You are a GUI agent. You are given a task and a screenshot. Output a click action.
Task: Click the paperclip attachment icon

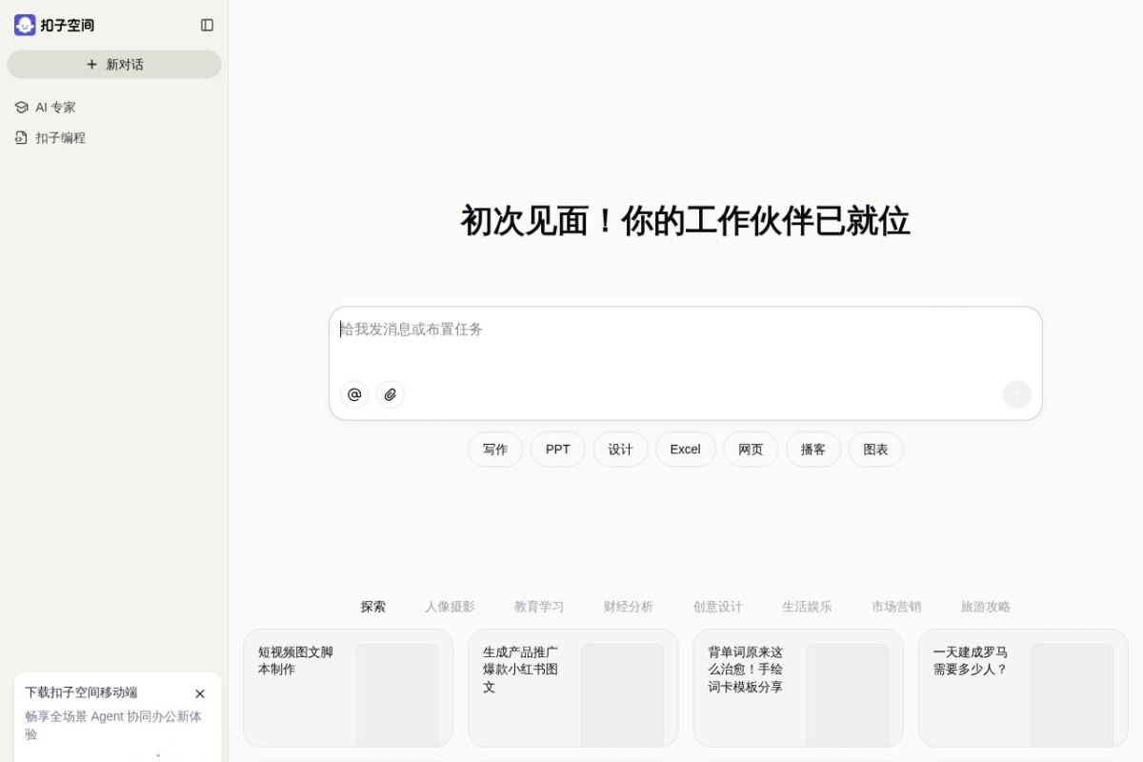[x=390, y=394]
